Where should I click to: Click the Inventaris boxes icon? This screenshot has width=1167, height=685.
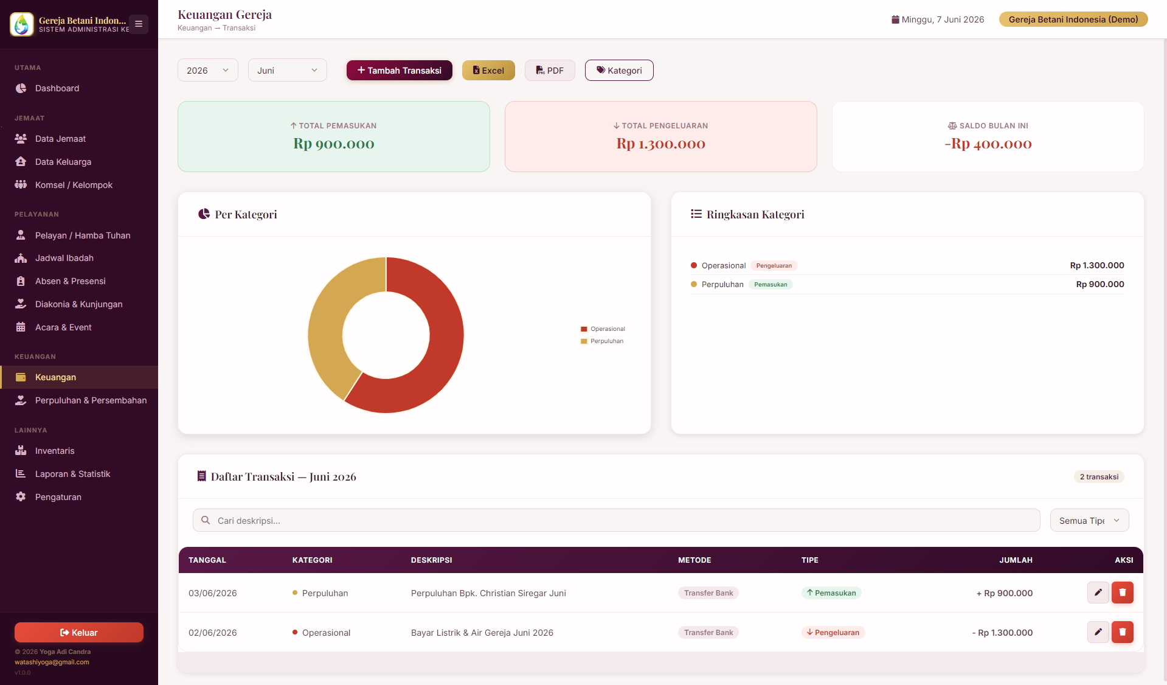21,450
